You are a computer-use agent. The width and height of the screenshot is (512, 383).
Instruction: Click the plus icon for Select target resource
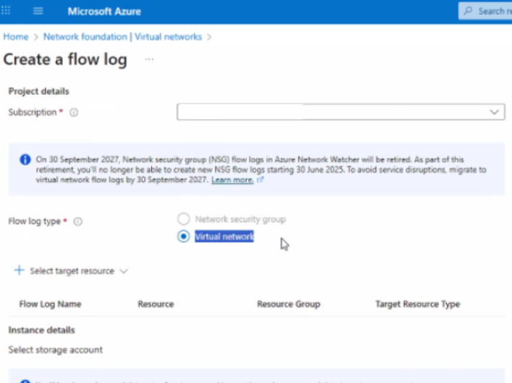pyautogui.click(x=19, y=270)
